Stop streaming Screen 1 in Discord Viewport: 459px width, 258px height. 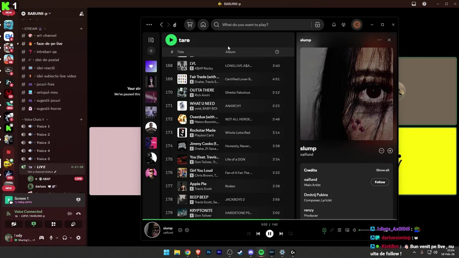point(78,200)
